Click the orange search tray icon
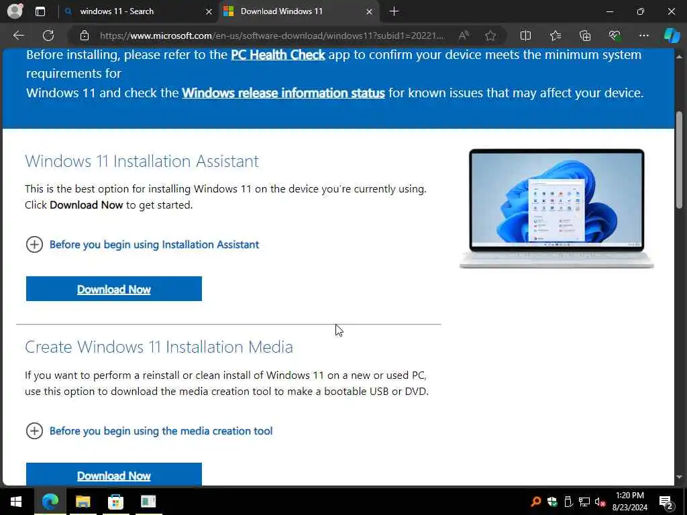687x515 pixels. (x=535, y=502)
